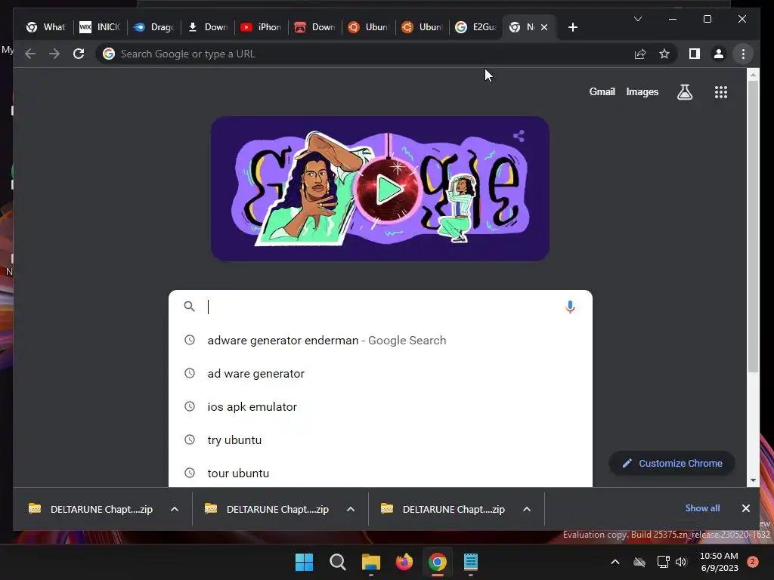Screen dimensions: 774x580
Task: Open first DELTARUNE zip download
Action: (91, 509)
